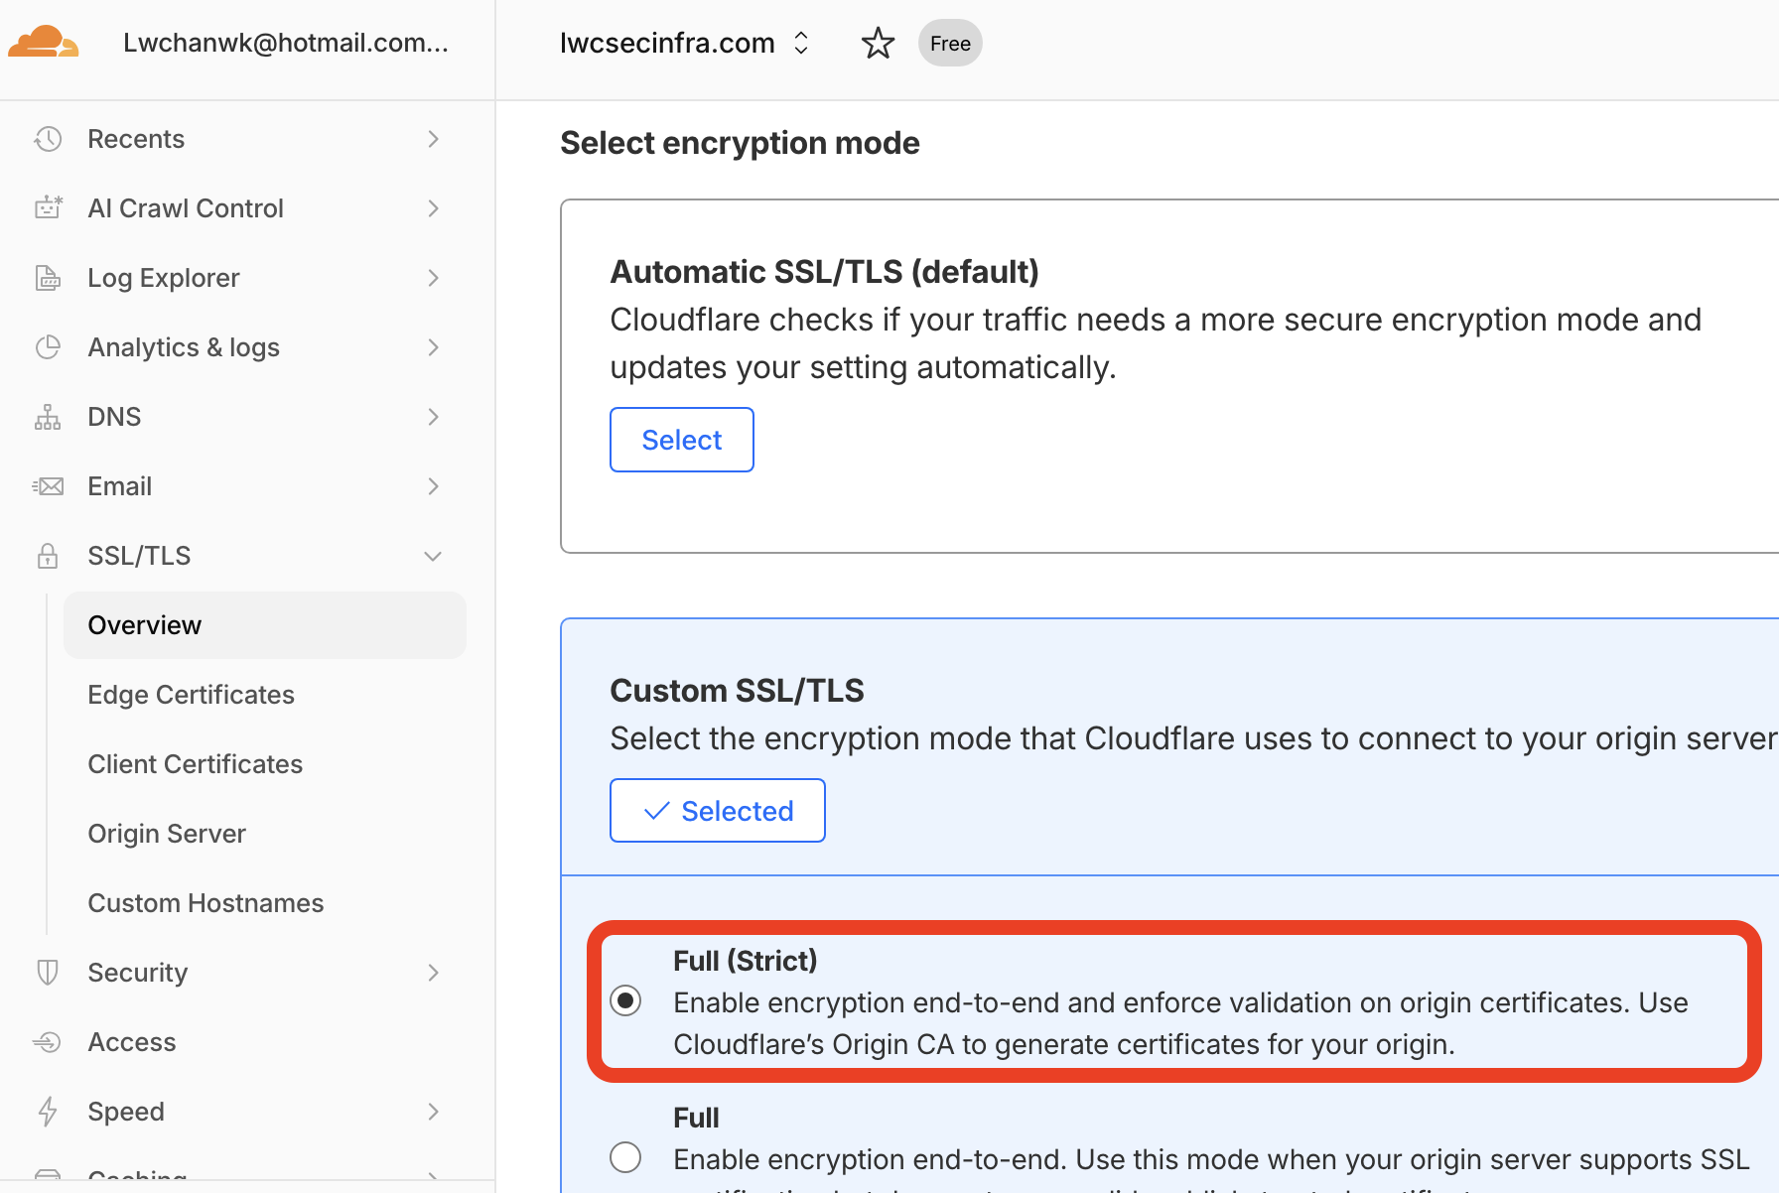This screenshot has width=1779, height=1193.
Task: Click the Analytics & logs pie icon
Action: [x=48, y=347]
